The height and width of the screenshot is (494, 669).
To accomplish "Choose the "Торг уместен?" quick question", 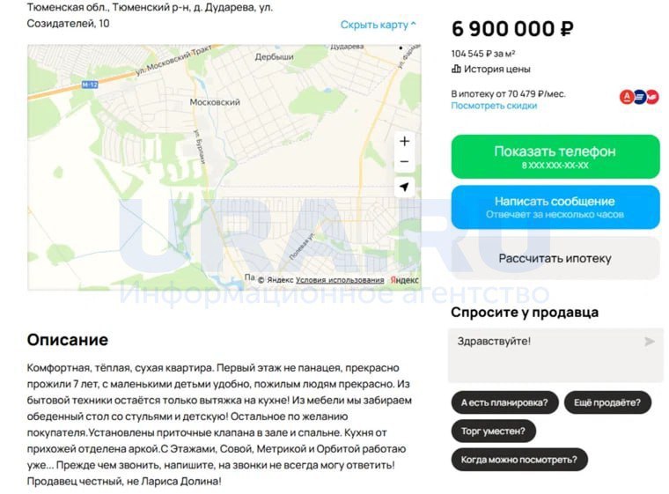I will tap(493, 431).
